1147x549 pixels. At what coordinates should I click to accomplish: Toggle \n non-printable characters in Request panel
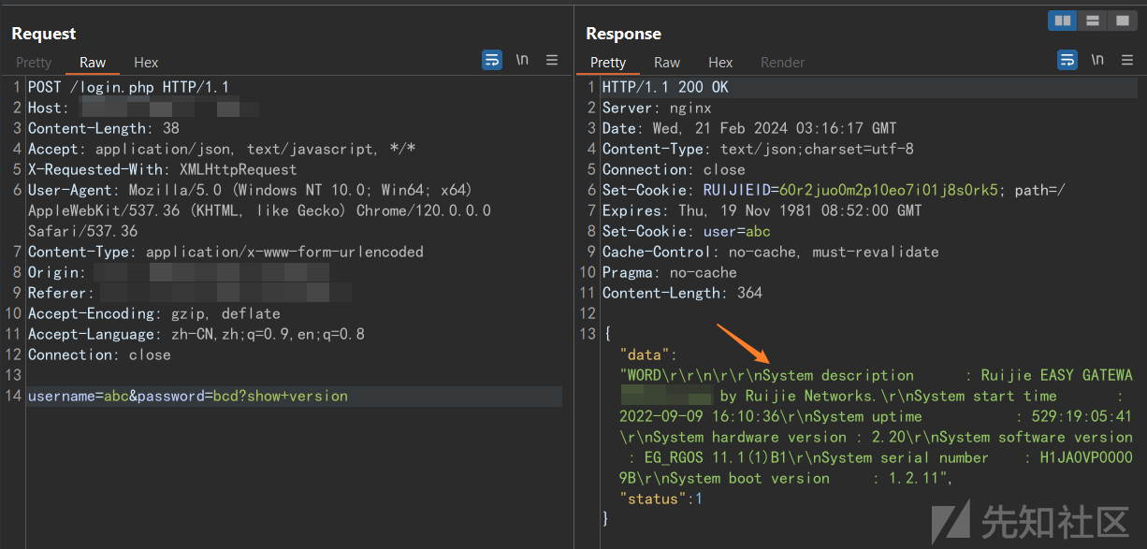click(522, 60)
